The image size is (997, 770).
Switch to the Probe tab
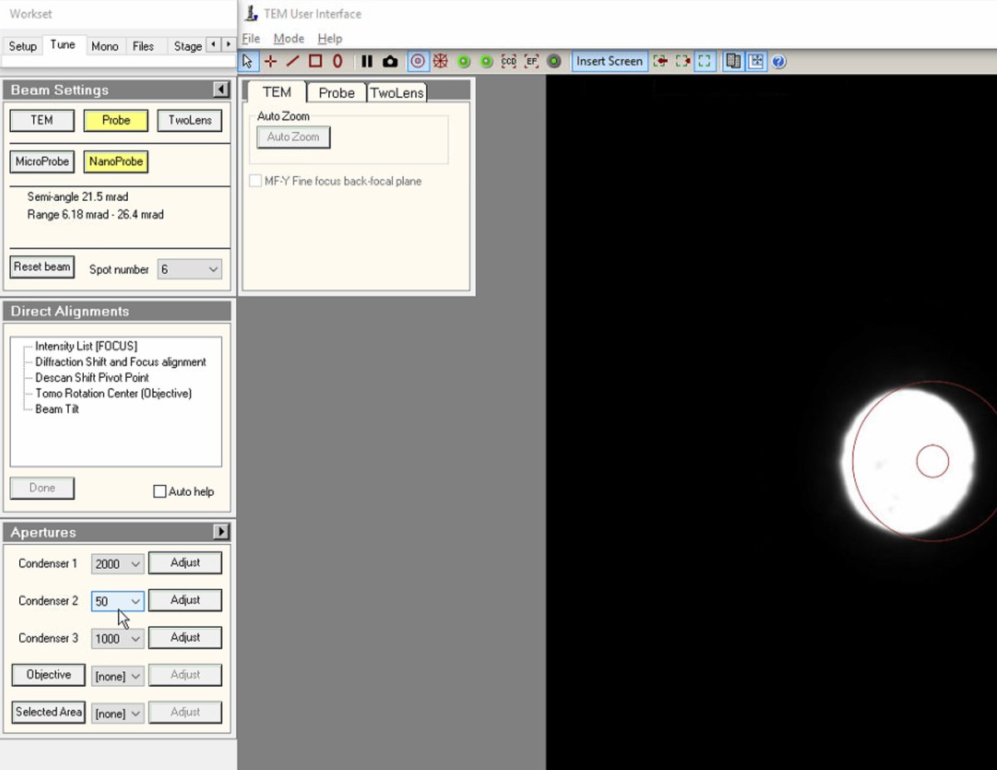[x=336, y=92]
